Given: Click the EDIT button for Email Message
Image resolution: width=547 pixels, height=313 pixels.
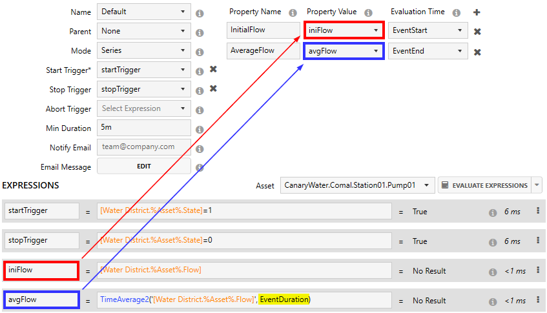Looking at the screenshot, I should click(144, 167).
